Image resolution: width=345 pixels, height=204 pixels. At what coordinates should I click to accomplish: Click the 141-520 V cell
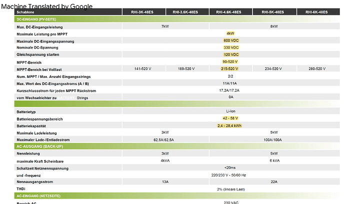point(143,68)
